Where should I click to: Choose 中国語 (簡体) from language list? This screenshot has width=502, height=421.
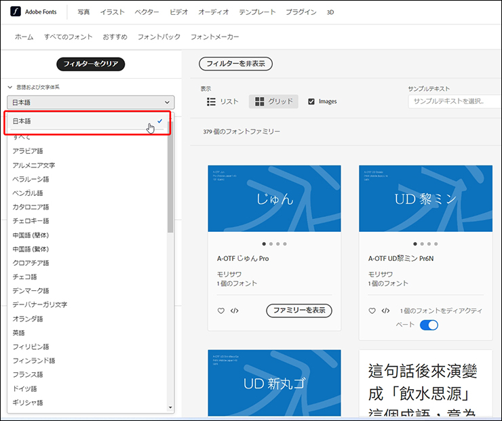tap(31, 235)
